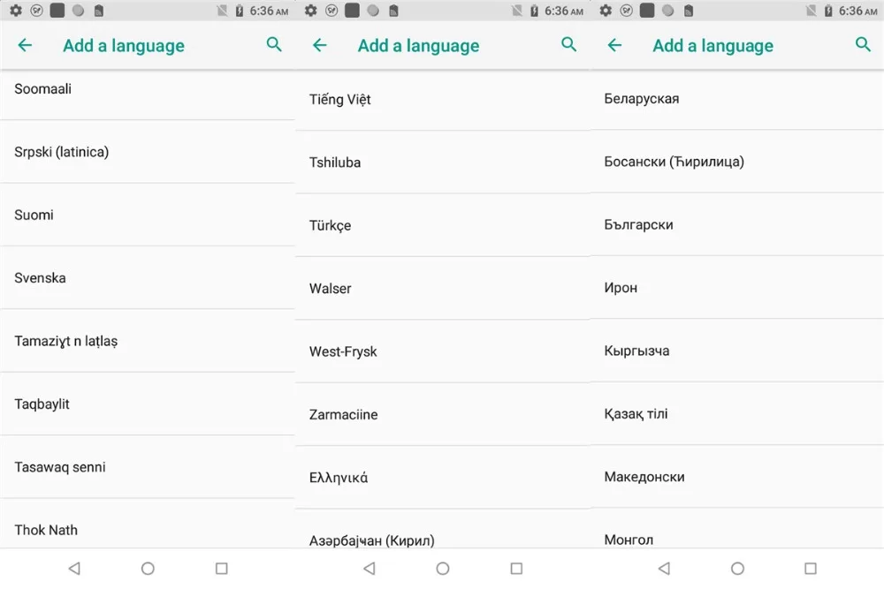This screenshot has width=884, height=589.
Task: Pick Tasawaq senni language entry
Action: point(148,467)
